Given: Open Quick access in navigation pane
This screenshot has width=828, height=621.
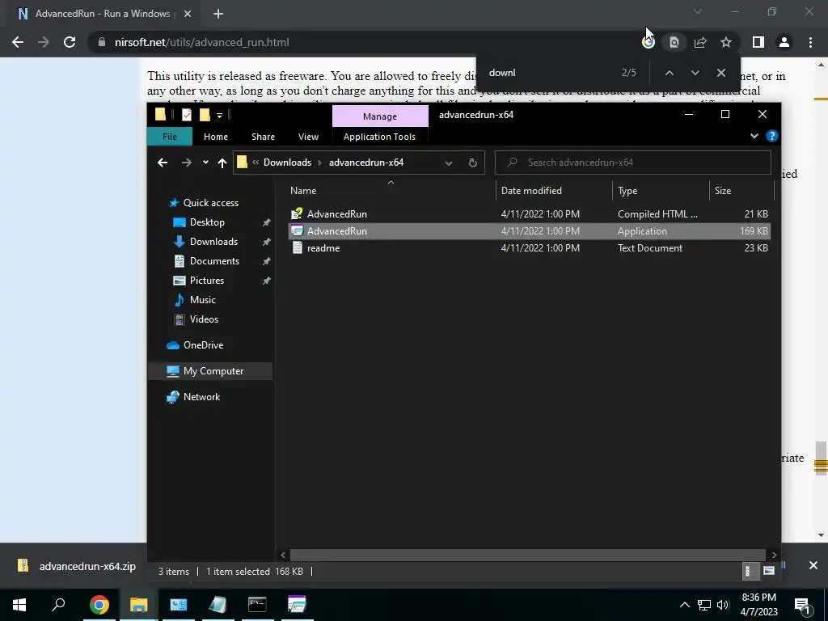Looking at the screenshot, I should [211, 203].
